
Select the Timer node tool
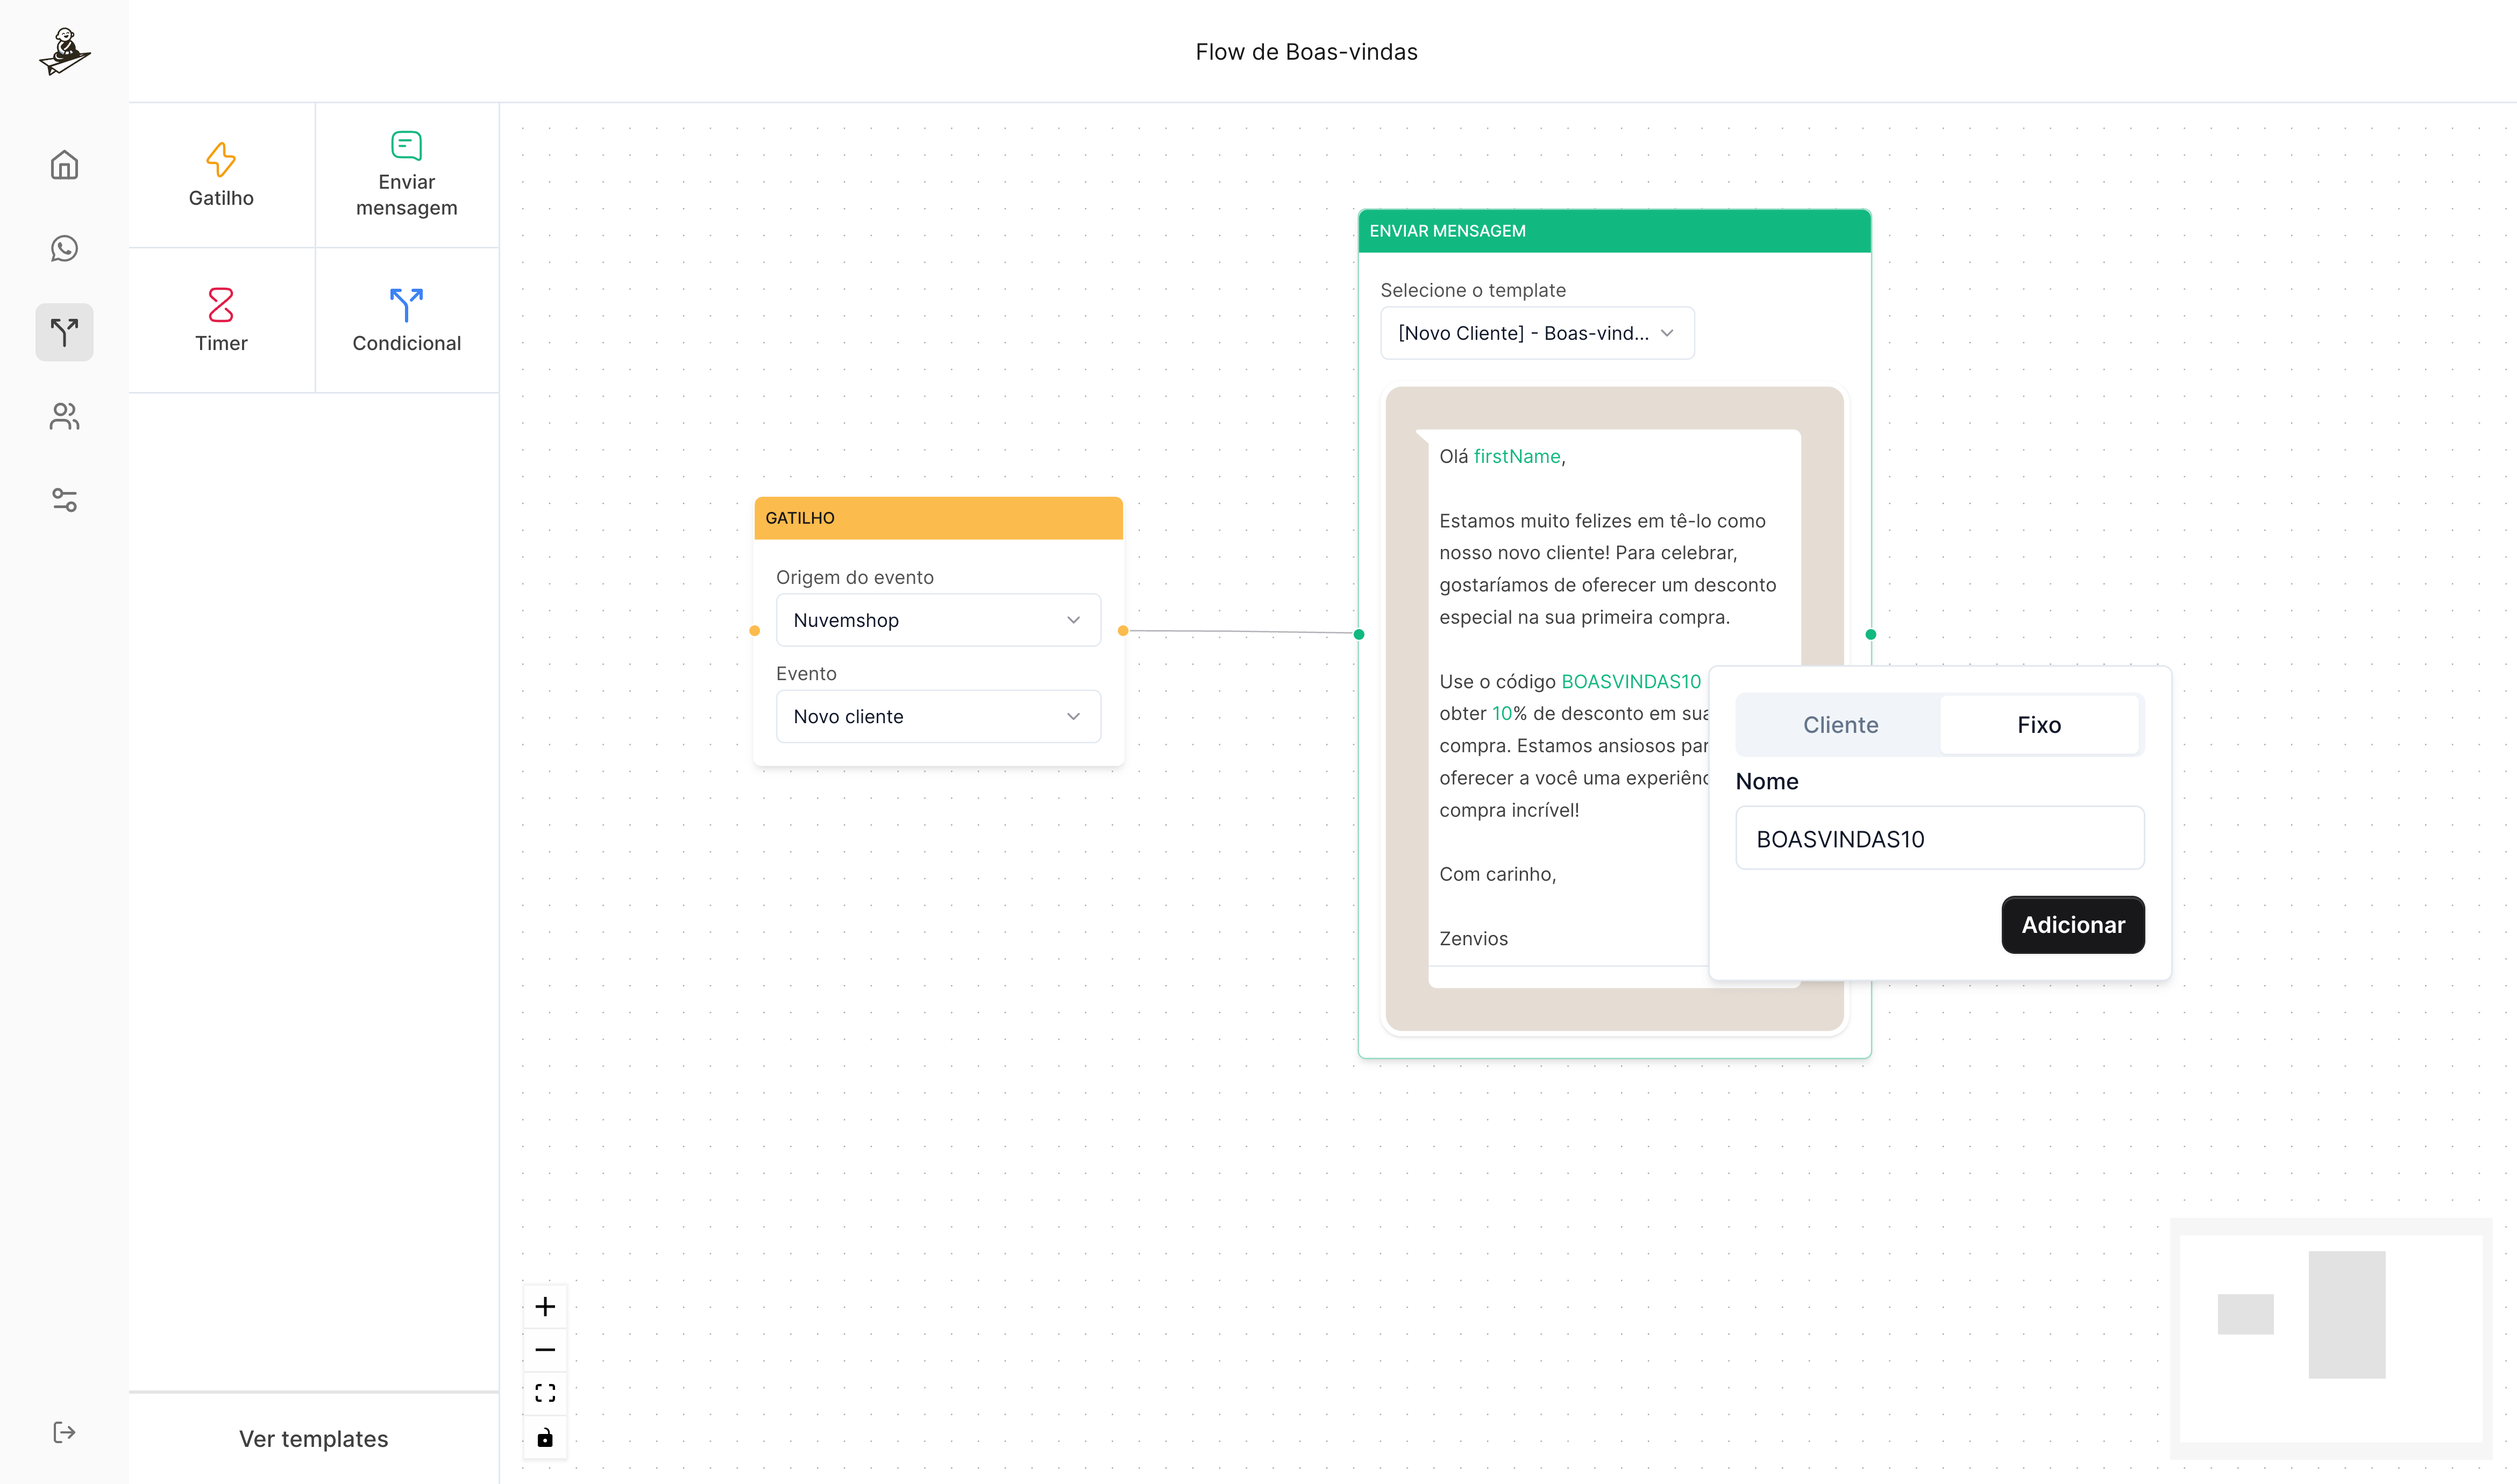click(221, 320)
